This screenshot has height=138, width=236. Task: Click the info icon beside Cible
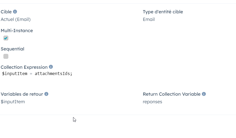click(x=15, y=12)
